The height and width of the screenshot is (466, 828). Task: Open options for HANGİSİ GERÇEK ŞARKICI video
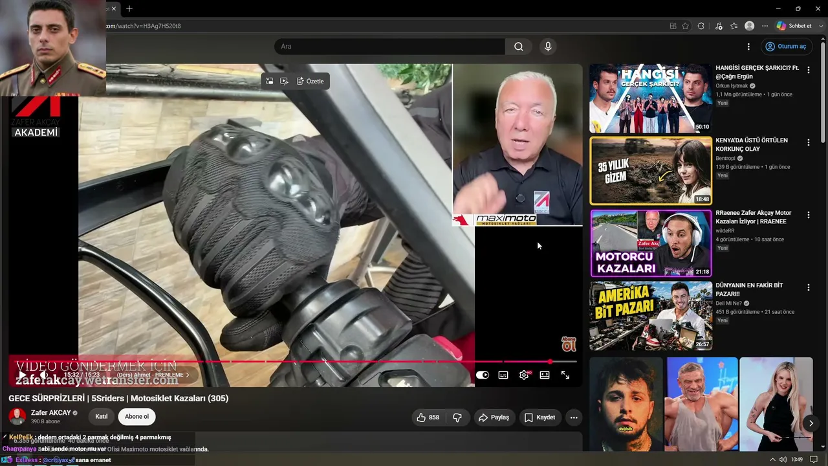point(808,70)
